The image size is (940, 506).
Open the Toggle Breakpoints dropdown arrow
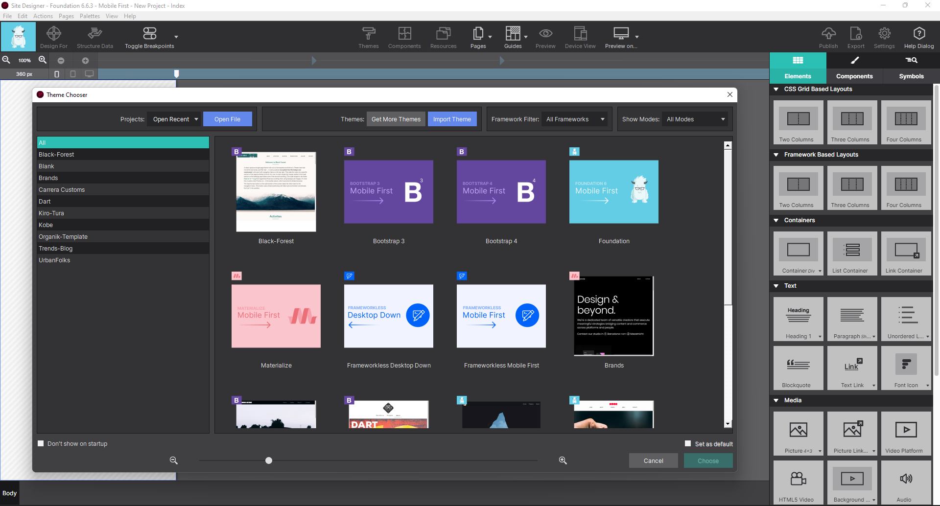point(176,37)
